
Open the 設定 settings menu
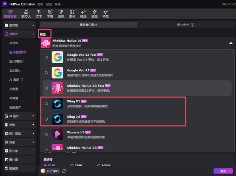[49, 3]
